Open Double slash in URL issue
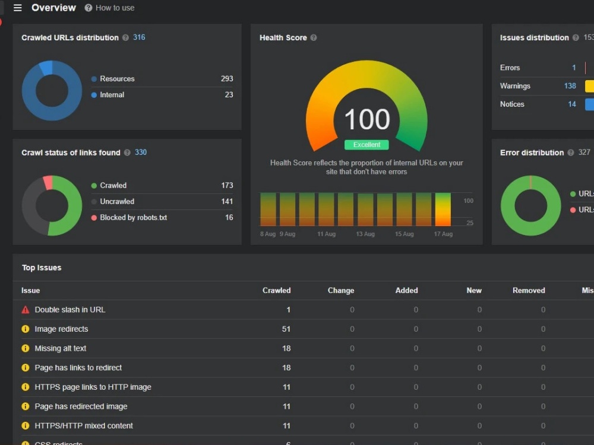The width and height of the screenshot is (594, 445). coord(70,310)
